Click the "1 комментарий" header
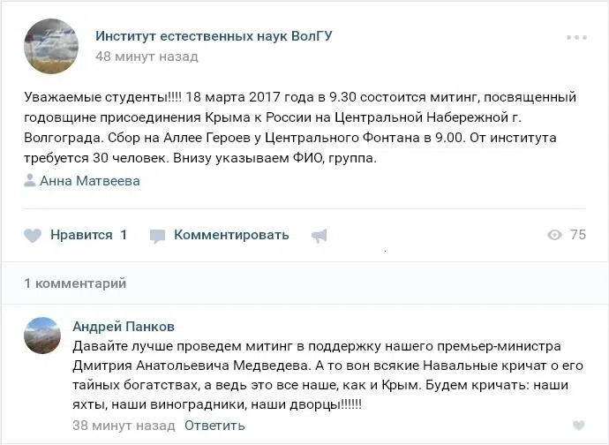The image size is (609, 445). 75,283
